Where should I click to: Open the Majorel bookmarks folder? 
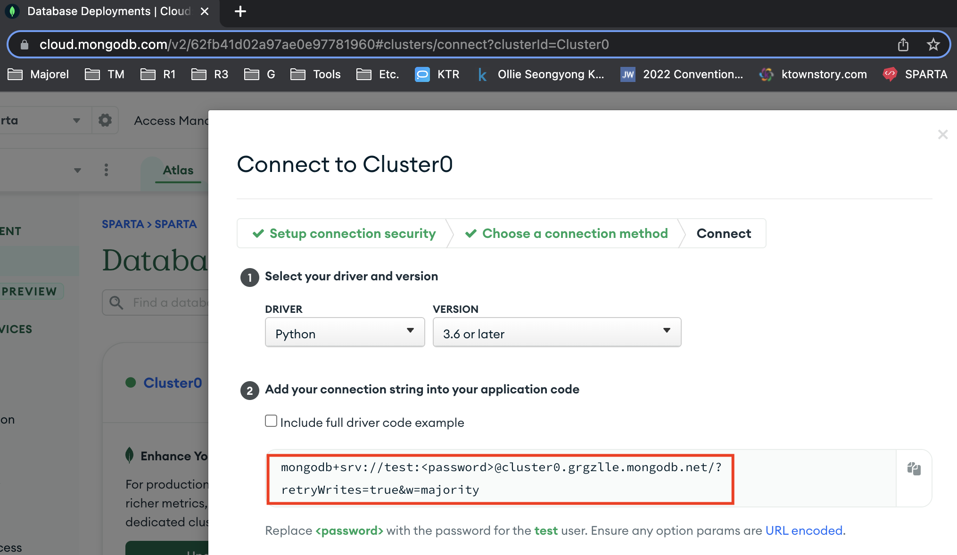[38, 74]
